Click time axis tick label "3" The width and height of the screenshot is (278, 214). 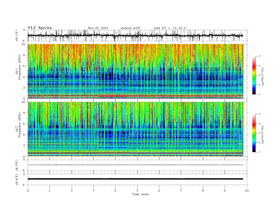coord(93,191)
